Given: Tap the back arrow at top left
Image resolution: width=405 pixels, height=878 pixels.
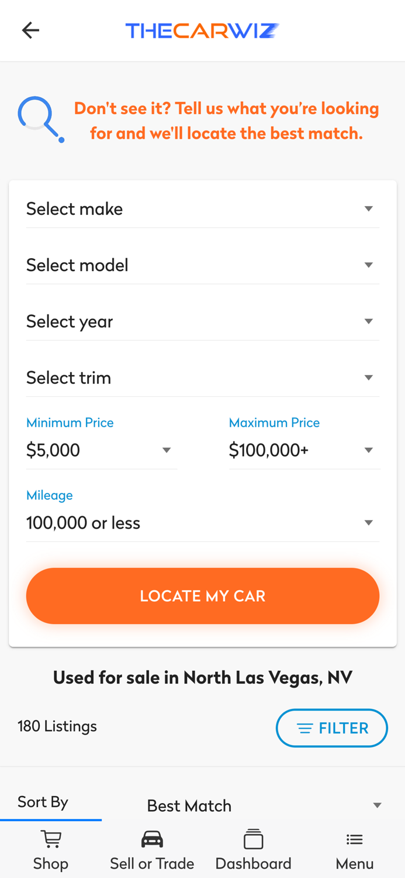Looking at the screenshot, I should pyautogui.click(x=30, y=30).
